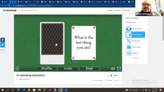The image size is (164, 92).
Task: Open Task View on taskbar
Action: coord(13,90)
